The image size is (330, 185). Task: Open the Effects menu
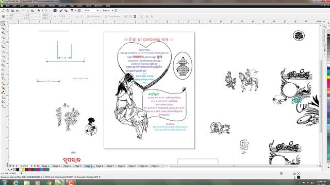[52, 6]
